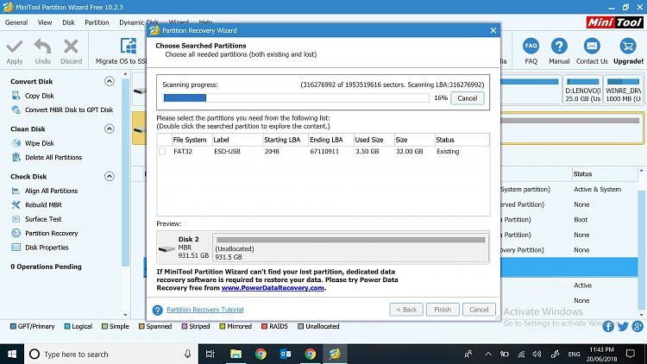Screen dimensions: 647x364
Task: Choose Delete All Partitions
Action: click(53, 157)
